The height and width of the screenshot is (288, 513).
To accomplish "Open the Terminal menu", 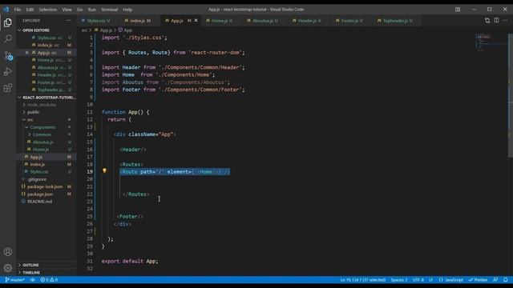I will (109, 10).
